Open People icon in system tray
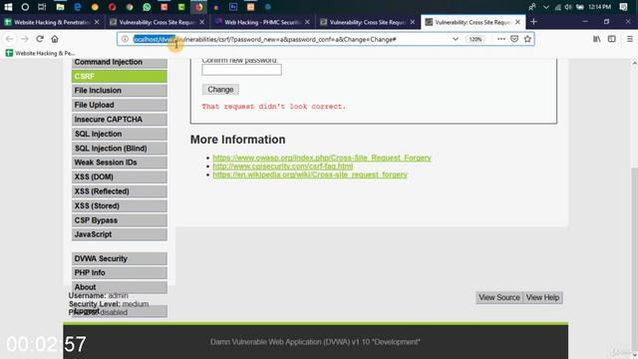The image size is (638, 359). pos(532,7)
